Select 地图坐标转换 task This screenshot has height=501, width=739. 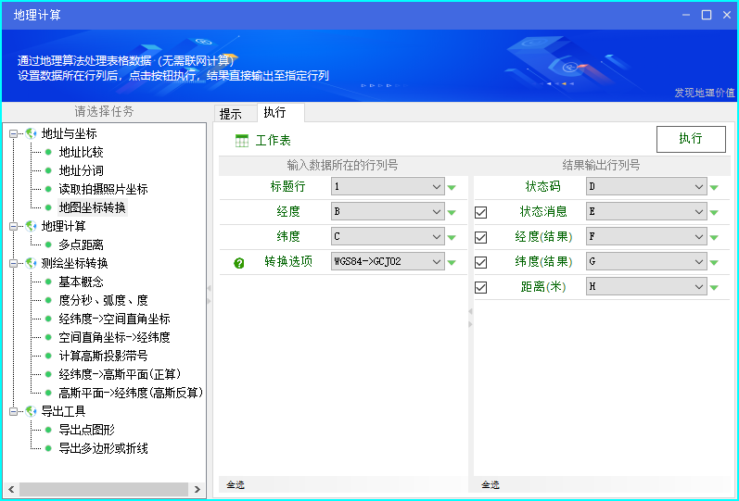click(93, 207)
